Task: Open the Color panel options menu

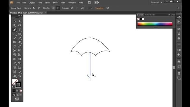Action: coord(174,15)
